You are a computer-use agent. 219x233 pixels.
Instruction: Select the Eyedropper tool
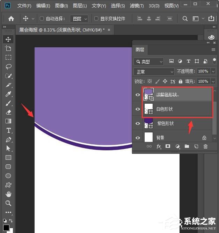coord(8,94)
